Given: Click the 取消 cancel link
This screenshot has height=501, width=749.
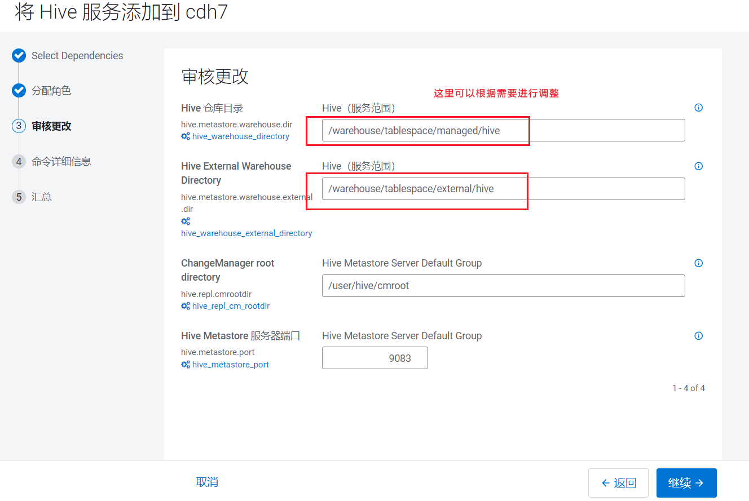Looking at the screenshot, I should [207, 482].
